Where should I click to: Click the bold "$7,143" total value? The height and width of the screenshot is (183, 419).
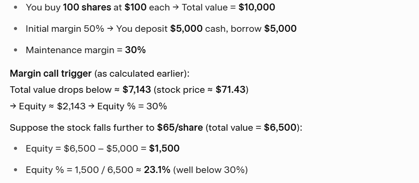pyautogui.click(x=137, y=90)
